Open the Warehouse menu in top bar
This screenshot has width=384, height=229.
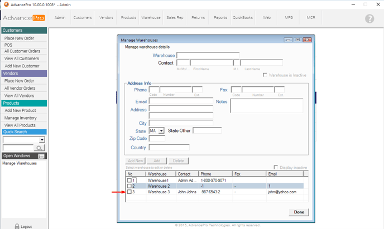[x=151, y=18]
